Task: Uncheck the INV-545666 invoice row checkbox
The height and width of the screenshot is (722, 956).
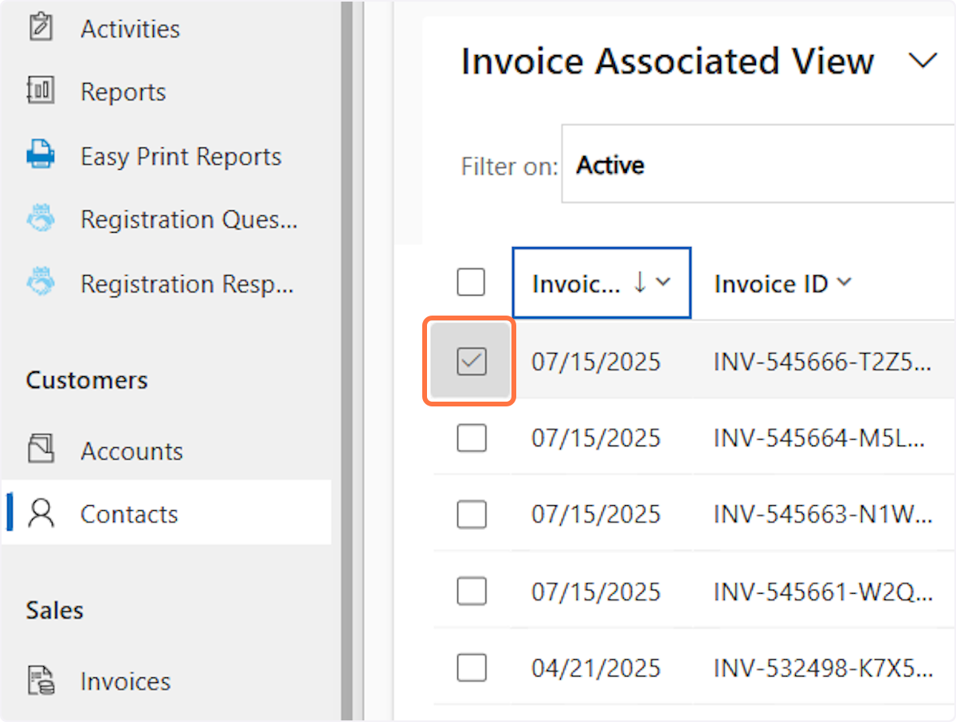Action: tap(472, 362)
